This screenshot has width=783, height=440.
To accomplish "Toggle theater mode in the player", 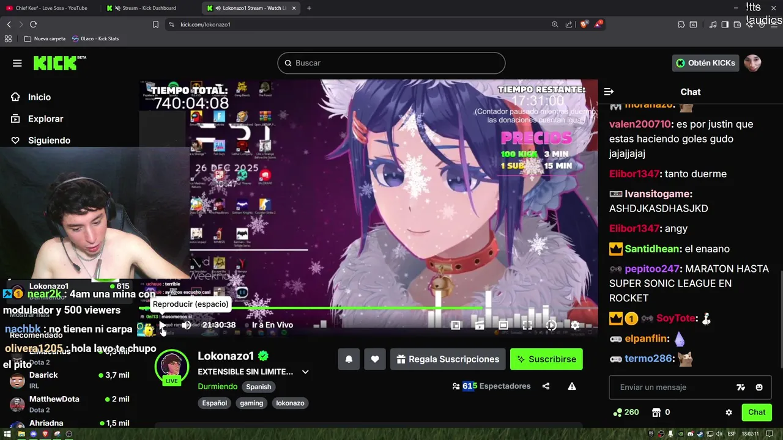I will [503, 326].
